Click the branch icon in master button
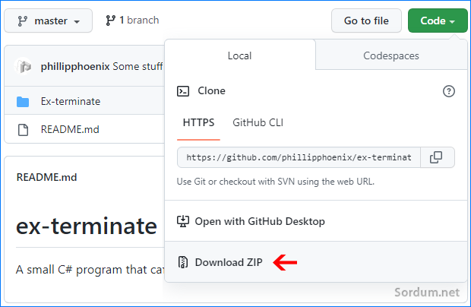Viewport: 471px width, 307px height. (x=23, y=21)
